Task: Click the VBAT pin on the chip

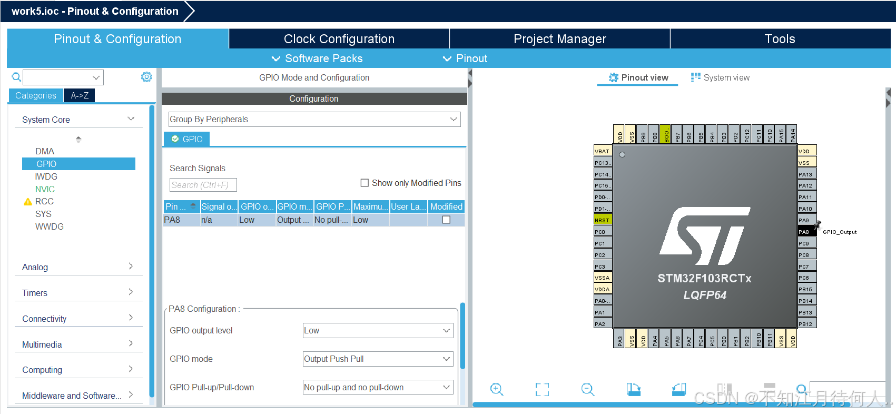Action: (603, 151)
